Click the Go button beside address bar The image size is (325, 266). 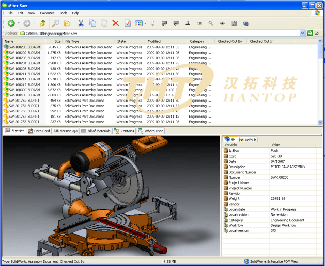coord(313,33)
